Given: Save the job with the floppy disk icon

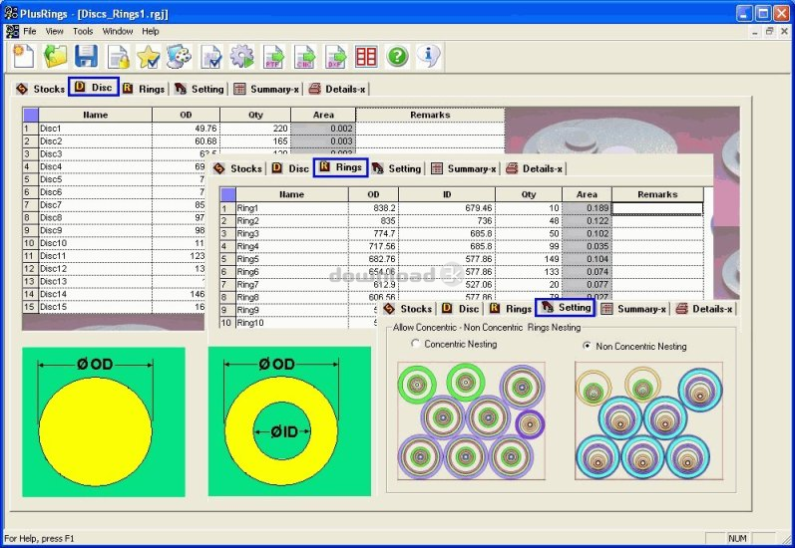Looking at the screenshot, I should (x=86, y=56).
